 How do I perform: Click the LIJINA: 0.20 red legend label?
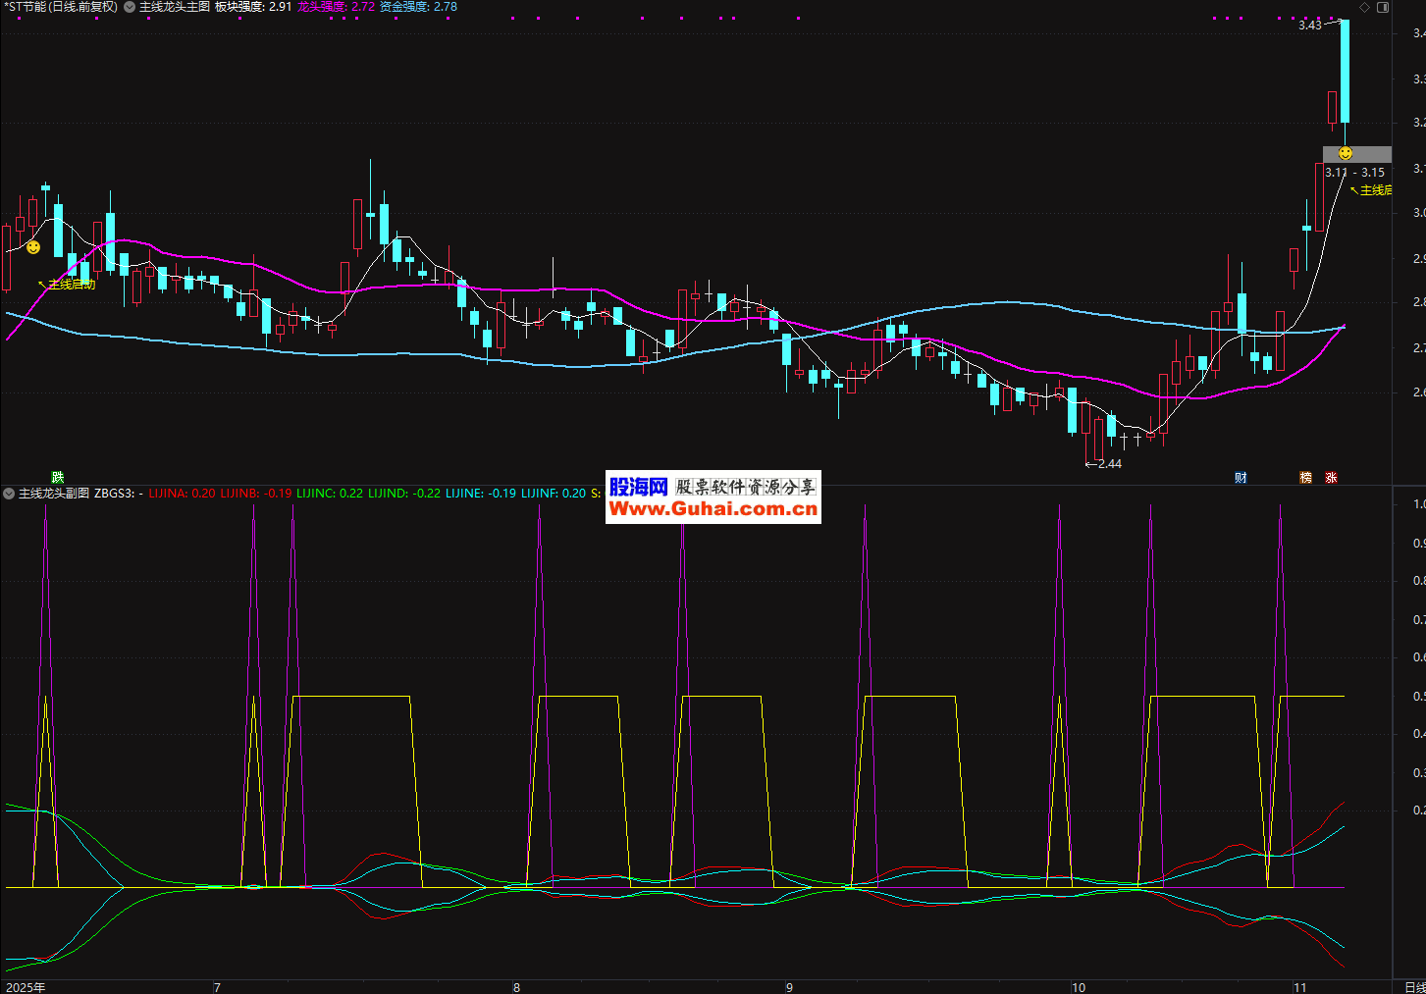[182, 494]
